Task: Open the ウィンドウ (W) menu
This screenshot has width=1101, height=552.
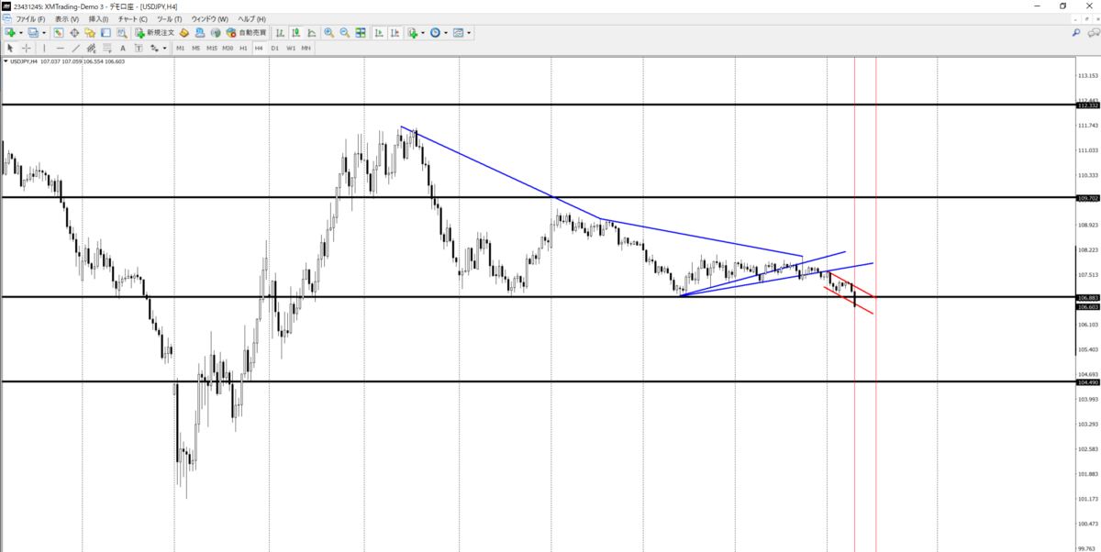Action: [210, 18]
